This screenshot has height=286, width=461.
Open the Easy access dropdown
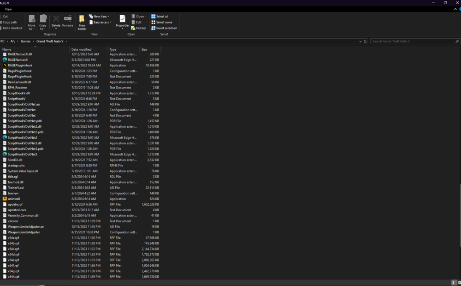(x=100, y=22)
